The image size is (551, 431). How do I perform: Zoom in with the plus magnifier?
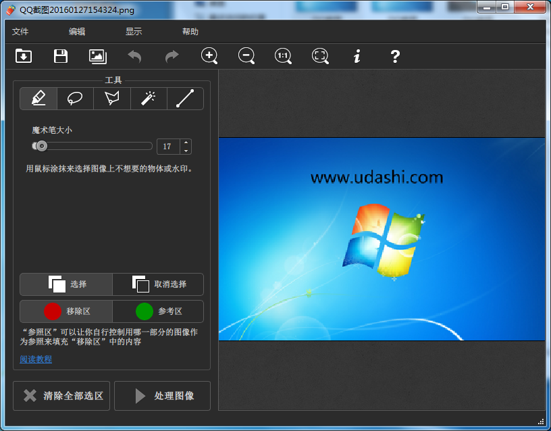click(x=209, y=56)
